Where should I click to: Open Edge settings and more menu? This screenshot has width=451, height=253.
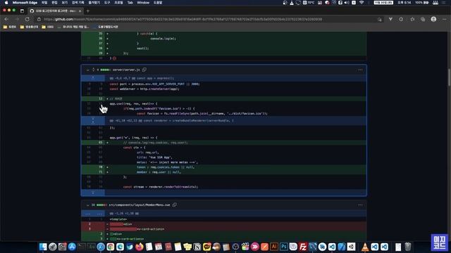(x=445, y=19)
